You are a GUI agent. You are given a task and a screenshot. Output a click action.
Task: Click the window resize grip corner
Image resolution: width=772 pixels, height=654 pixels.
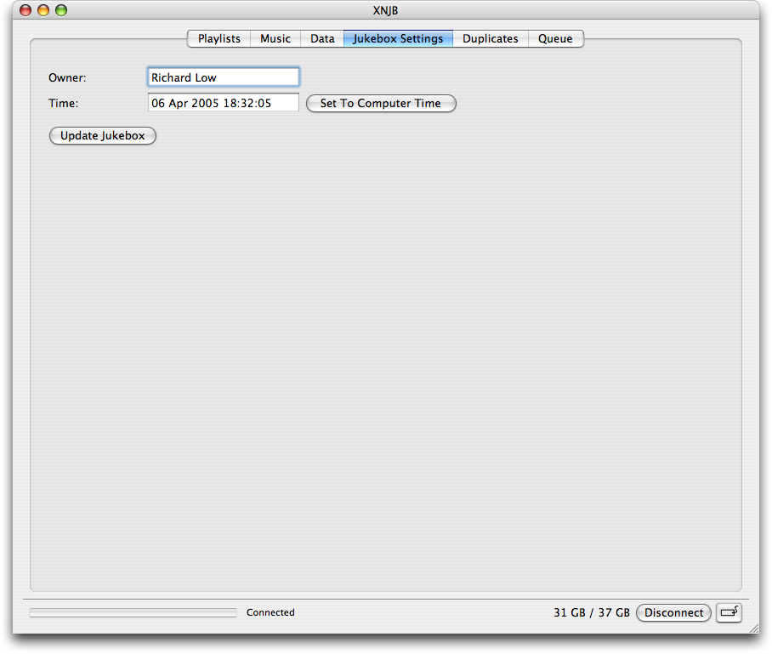coord(752,629)
